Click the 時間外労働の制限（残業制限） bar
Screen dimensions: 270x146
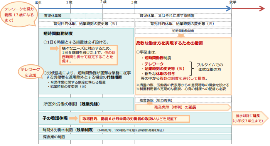click(135, 130)
